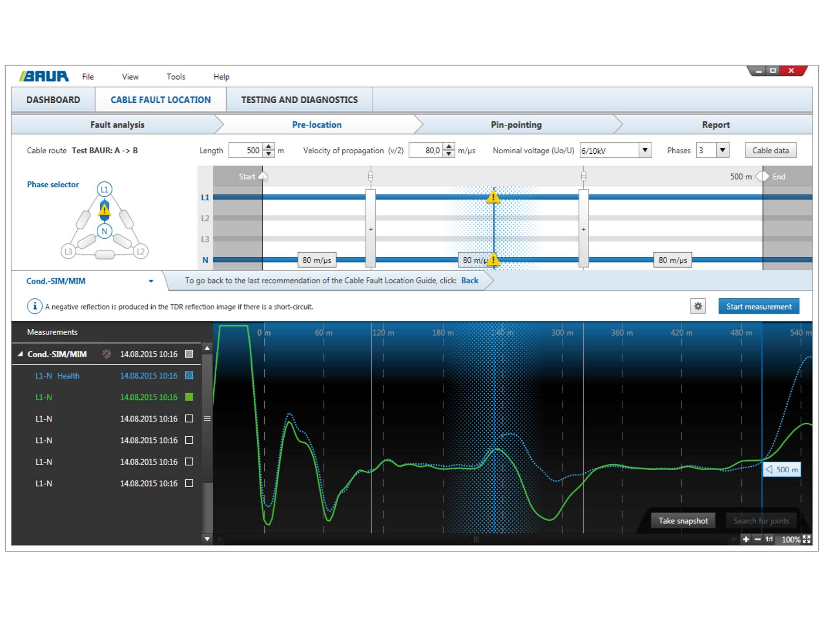Reset graph zoom with 1:1 icon
Screen dimensions: 824x617
point(769,539)
